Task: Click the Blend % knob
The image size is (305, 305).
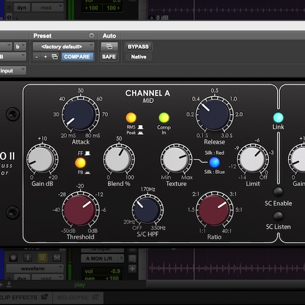Action: click(119, 159)
